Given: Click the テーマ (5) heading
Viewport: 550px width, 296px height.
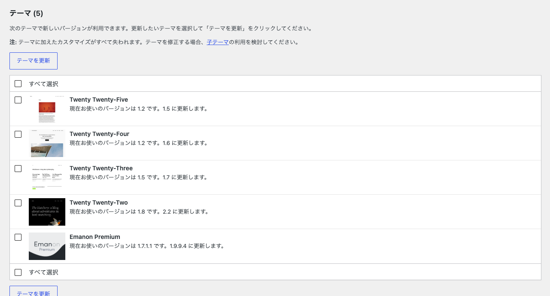Looking at the screenshot, I should point(26,13).
